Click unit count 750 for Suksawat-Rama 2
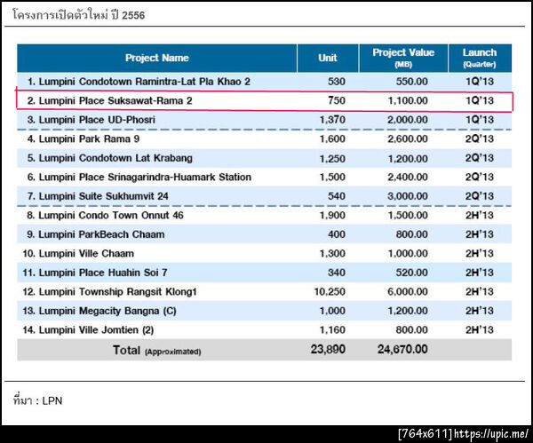Viewport: 533px width, 443px height. (x=337, y=100)
